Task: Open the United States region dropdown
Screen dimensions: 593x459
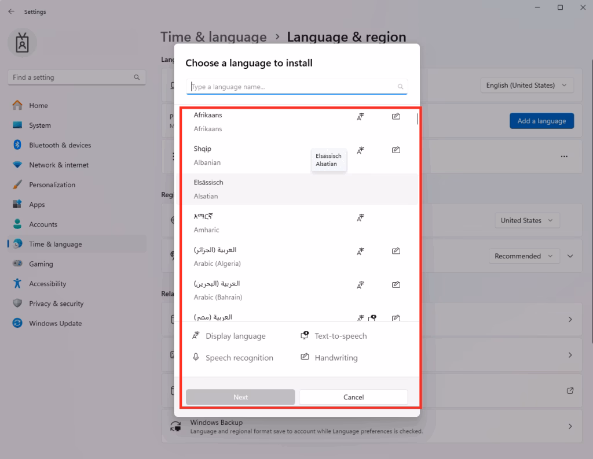Action: pos(527,220)
